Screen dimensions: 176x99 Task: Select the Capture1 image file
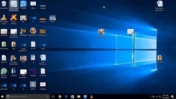click(43, 20)
